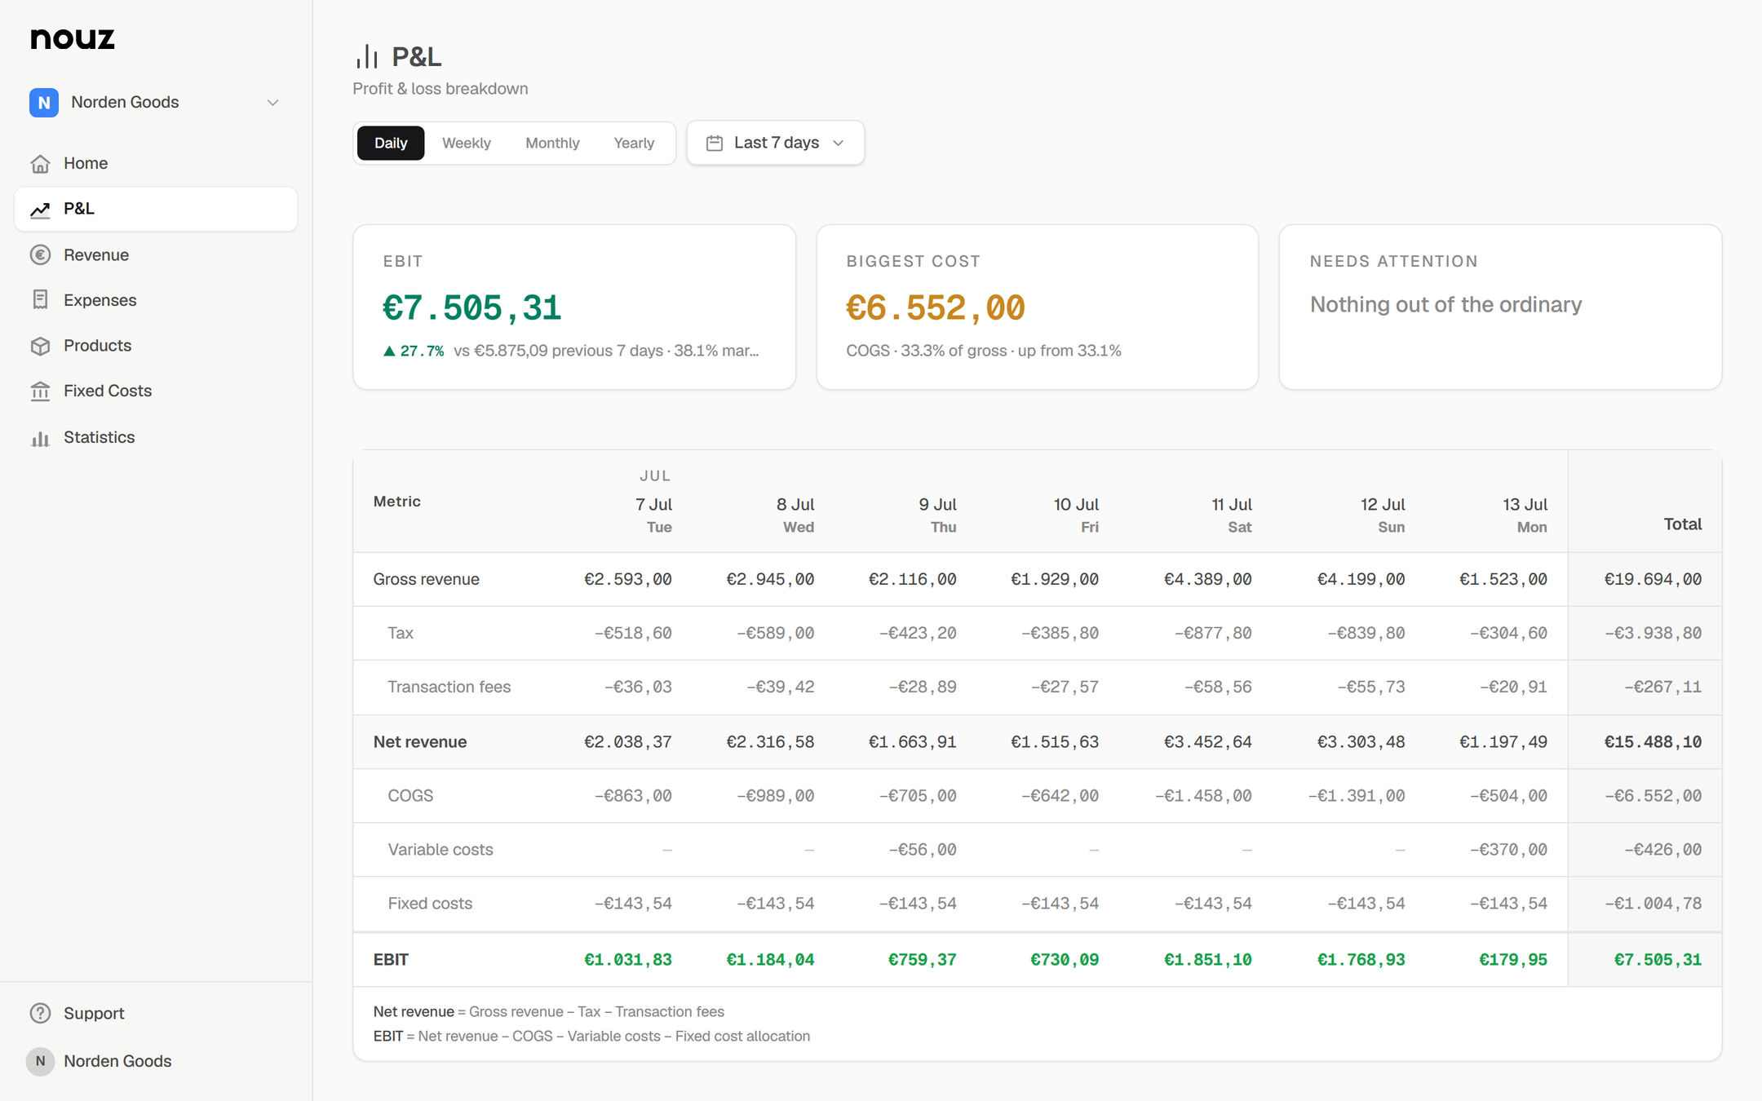1762x1101 pixels.
Task: Click the Net revenue row label
Action: coord(420,742)
